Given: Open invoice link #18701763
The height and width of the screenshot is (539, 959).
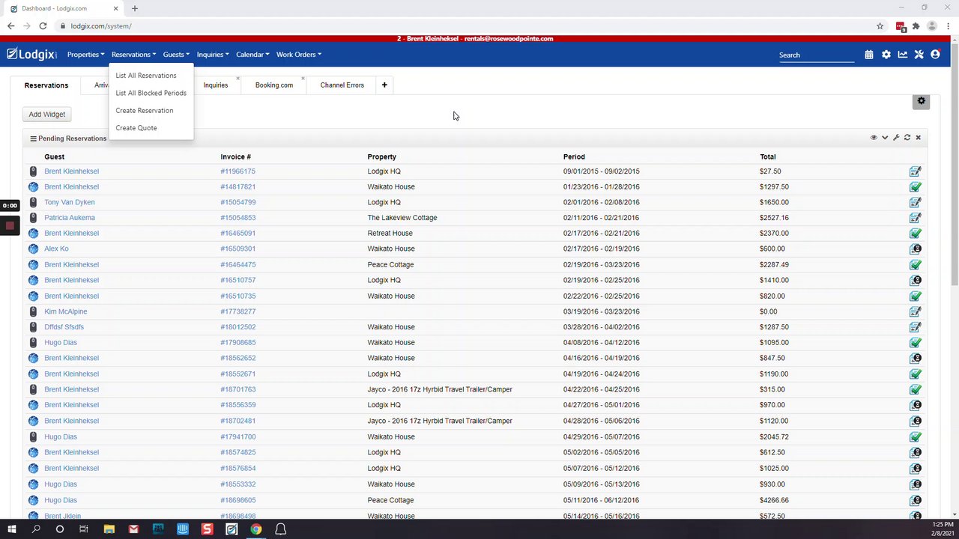Looking at the screenshot, I should pyautogui.click(x=238, y=389).
